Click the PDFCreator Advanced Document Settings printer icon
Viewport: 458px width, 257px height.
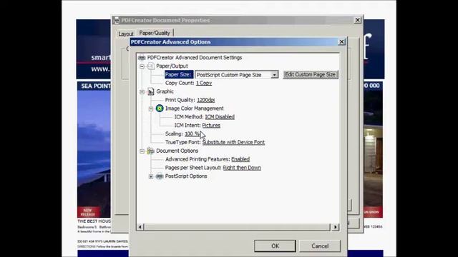click(142, 58)
